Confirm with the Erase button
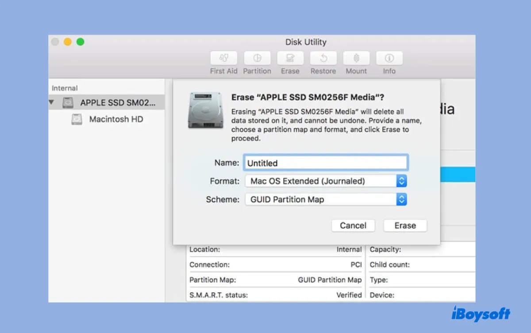Image resolution: width=531 pixels, height=333 pixels. coord(404,226)
